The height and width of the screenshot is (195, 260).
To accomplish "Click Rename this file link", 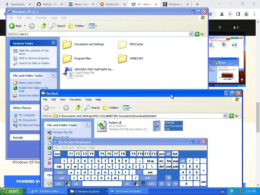I will 63,132.
